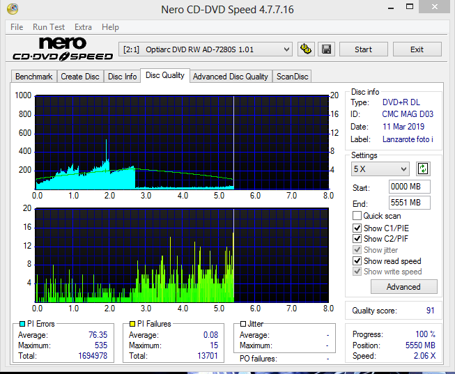This screenshot has height=374, width=455.
Task: Click the PO failures label
Action: pos(259,359)
